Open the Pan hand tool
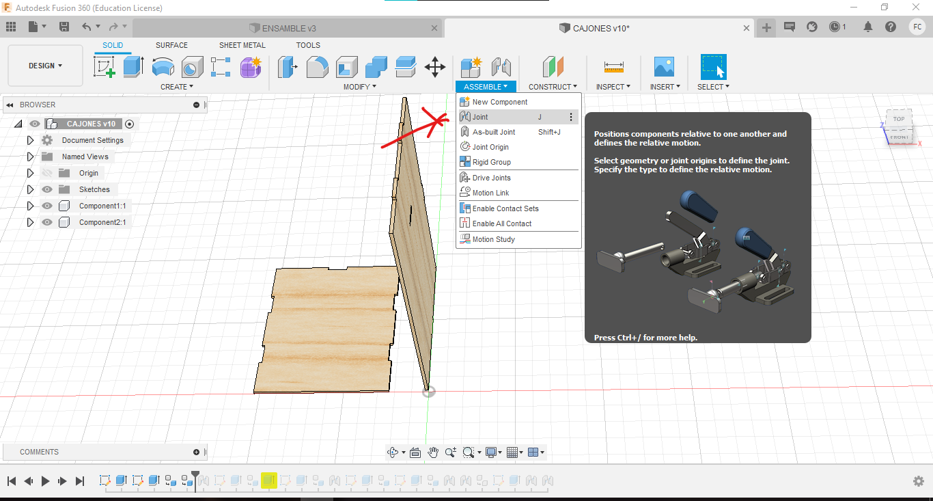The image size is (933, 501). coord(433,452)
